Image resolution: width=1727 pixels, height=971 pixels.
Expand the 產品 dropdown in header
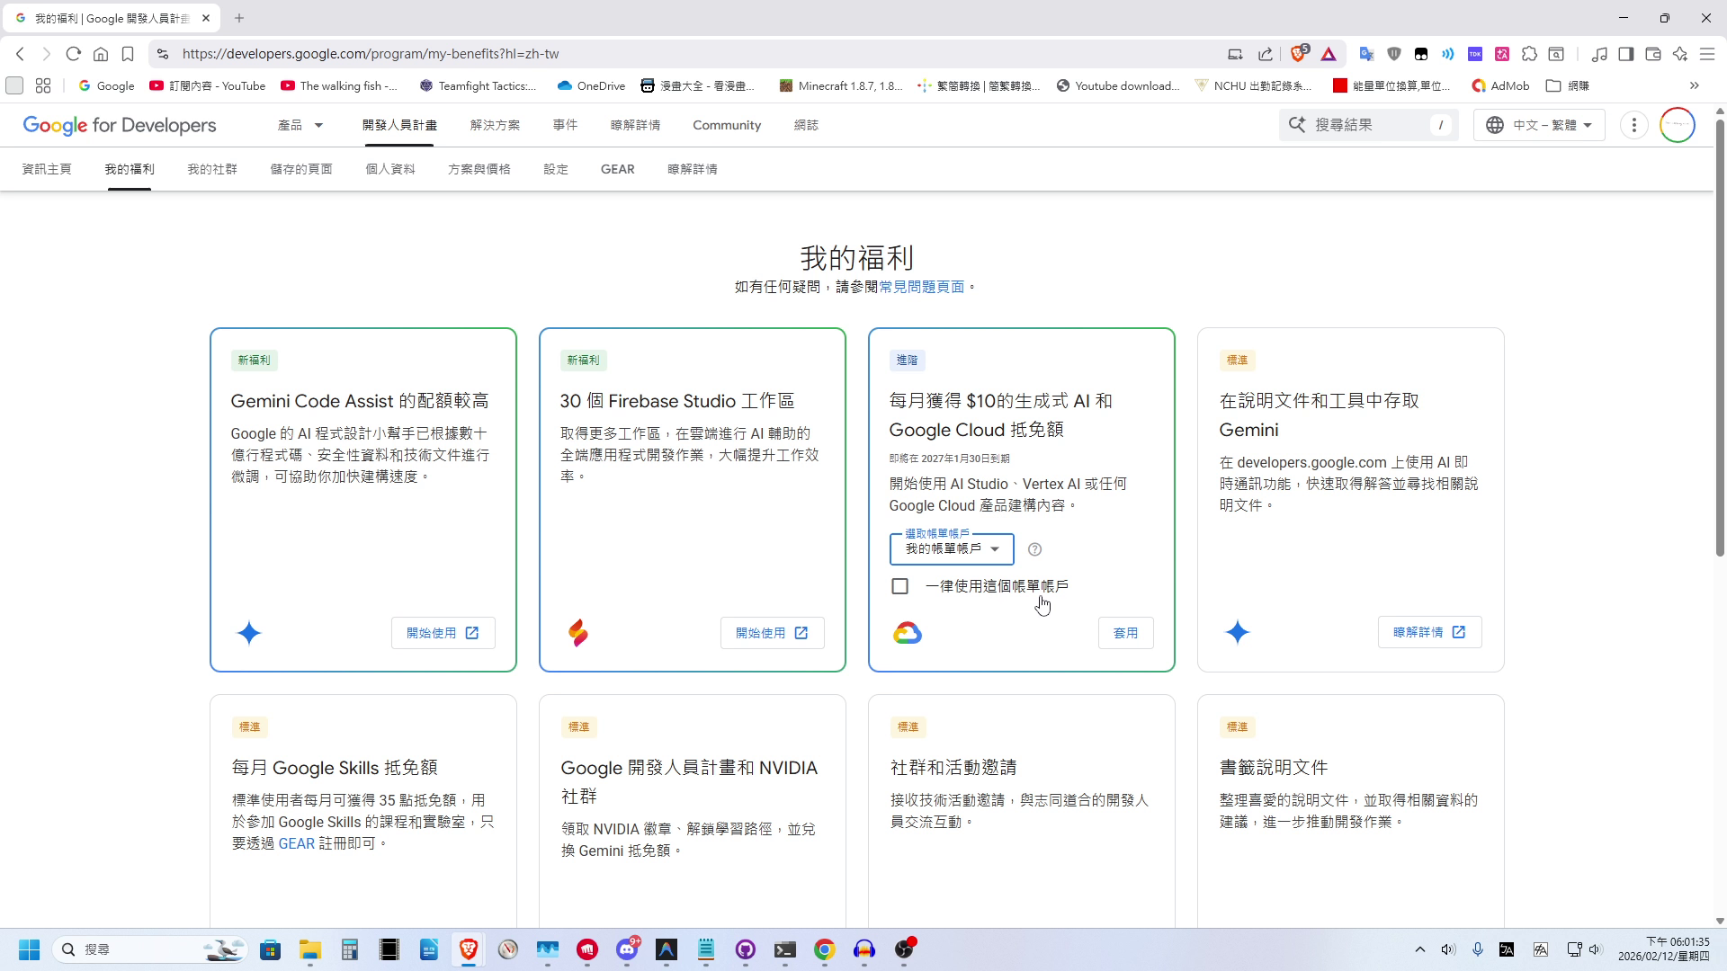coord(300,125)
